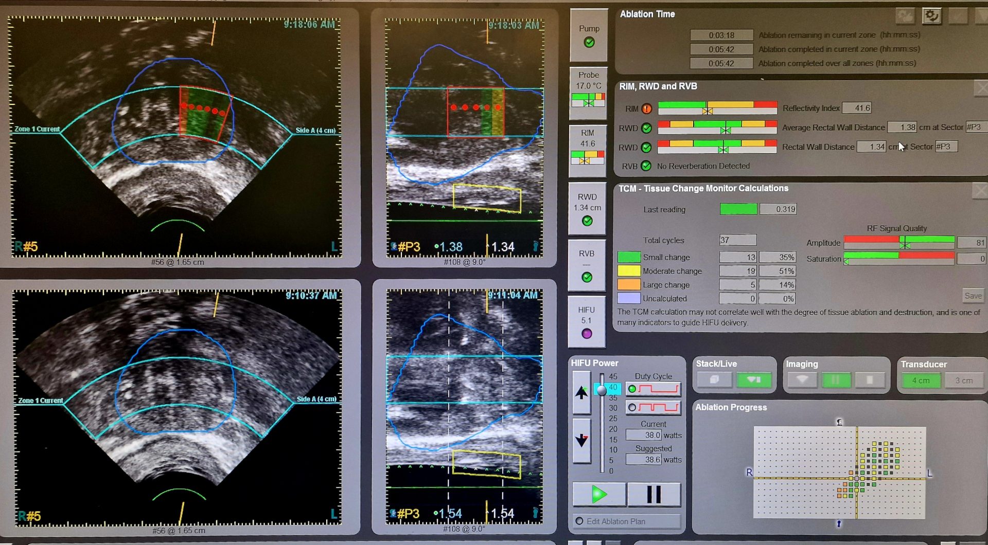Close the TCM Tissue Change Monitor panel
Viewport: 988px width, 545px height.
coord(979,191)
